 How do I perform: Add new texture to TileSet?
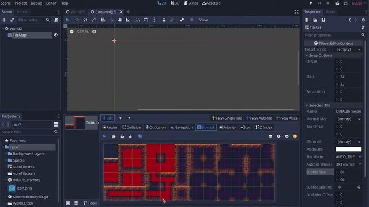click(68, 203)
